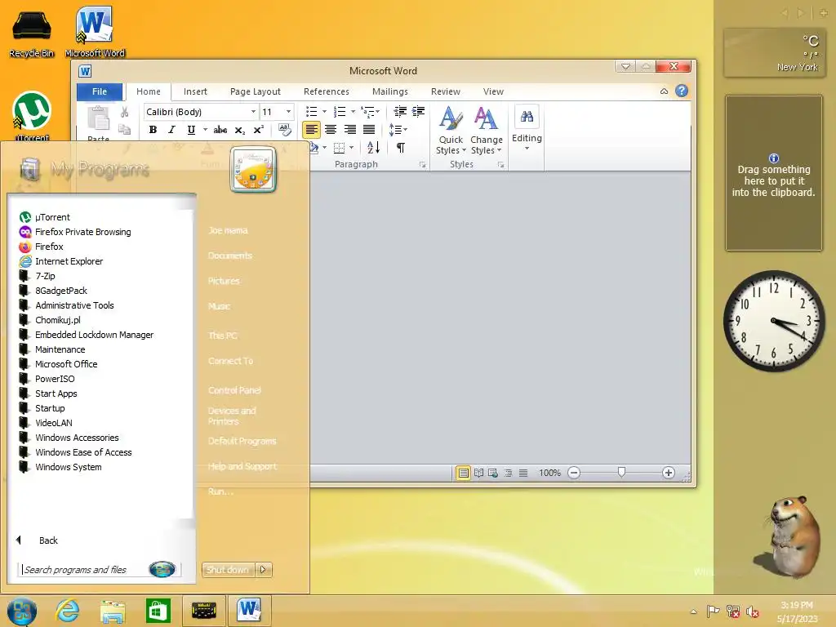Image resolution: width=836 pixels, height=627 pixels.
Task: Open the Styles dialog launcher
Action: 500,165
